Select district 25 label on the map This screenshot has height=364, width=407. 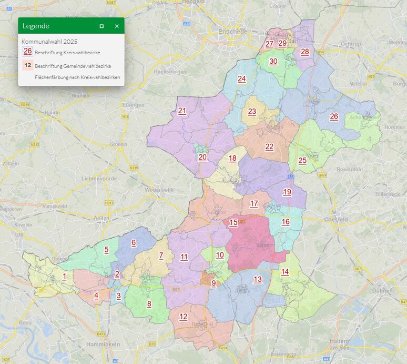[302, 161]
